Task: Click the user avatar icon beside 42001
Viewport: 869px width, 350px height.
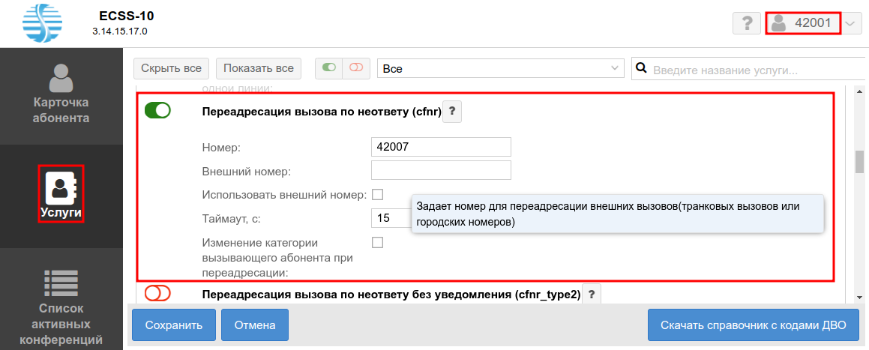Action: click(779, 23)
